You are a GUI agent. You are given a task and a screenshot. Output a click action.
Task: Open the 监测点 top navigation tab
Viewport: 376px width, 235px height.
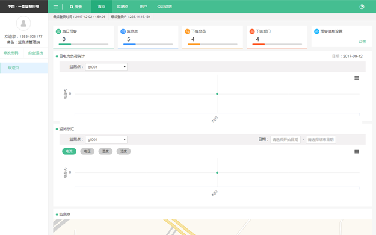pos(123,7)
